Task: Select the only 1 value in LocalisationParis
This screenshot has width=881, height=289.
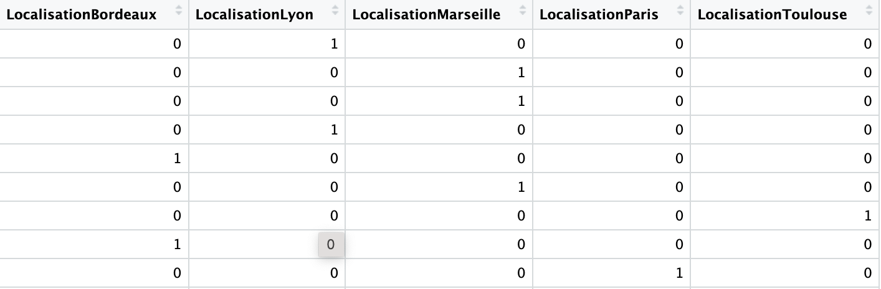Action: pos(679,273)
